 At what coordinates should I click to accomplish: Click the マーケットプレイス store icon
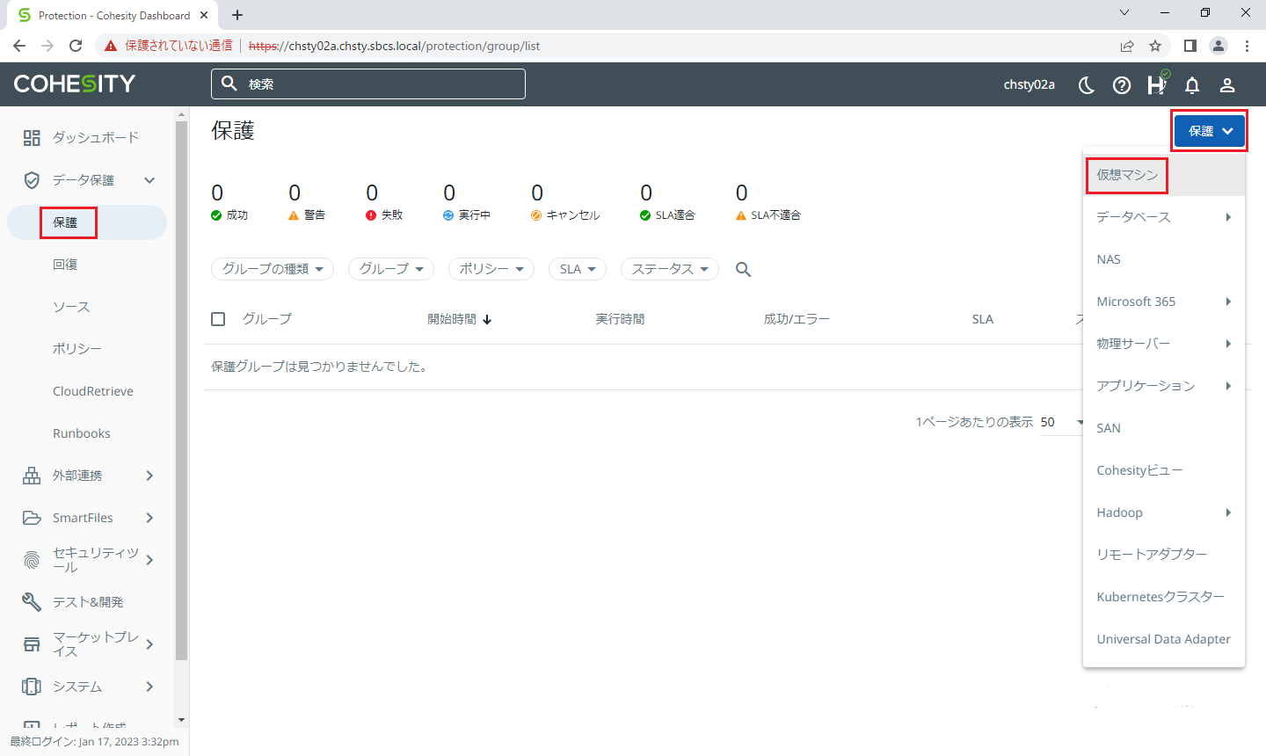coord(32,644)
